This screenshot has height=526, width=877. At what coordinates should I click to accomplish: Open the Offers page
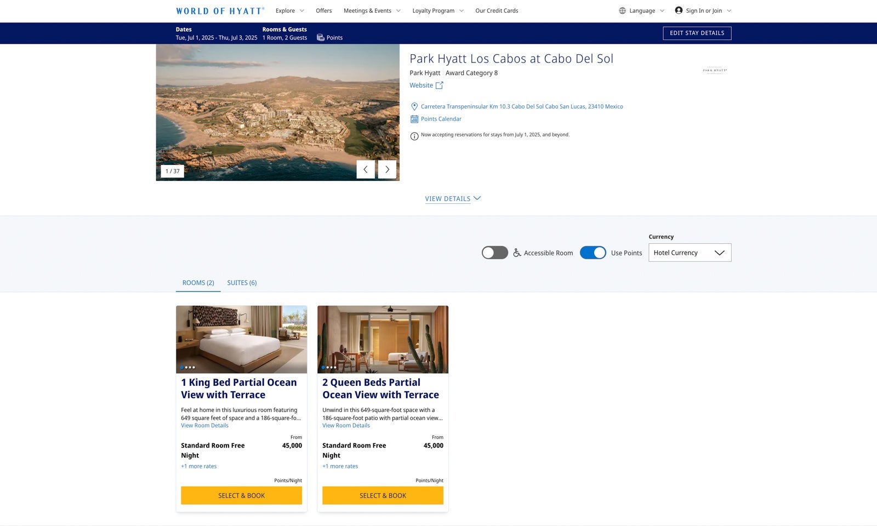[x=324, y=11]
